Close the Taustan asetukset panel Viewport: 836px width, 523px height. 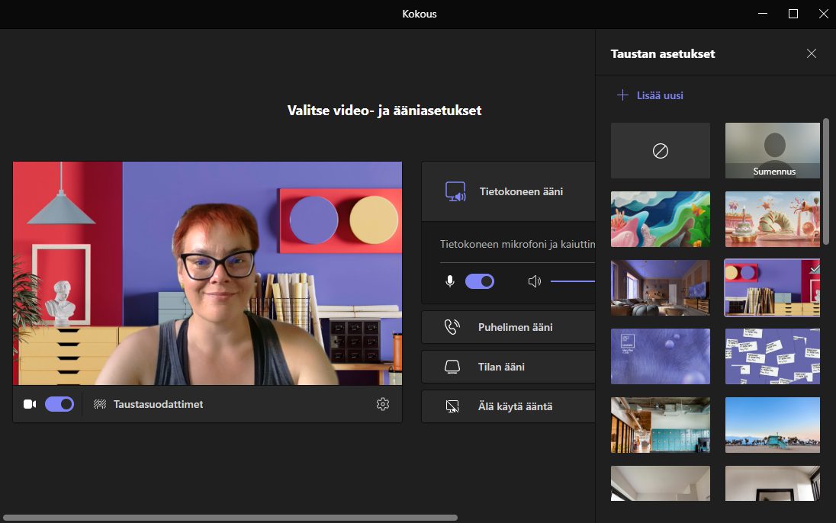pyautogui.click(x=812, y=53)
